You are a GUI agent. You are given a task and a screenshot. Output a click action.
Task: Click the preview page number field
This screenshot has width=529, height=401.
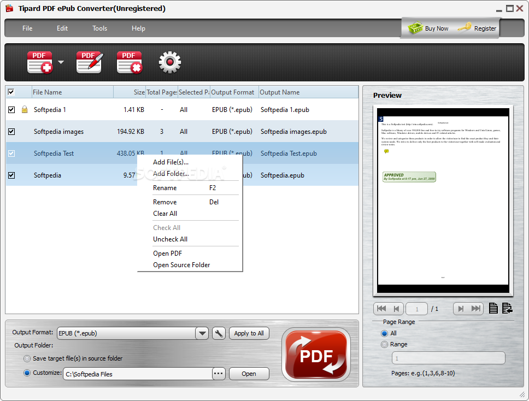pos(416,309)
